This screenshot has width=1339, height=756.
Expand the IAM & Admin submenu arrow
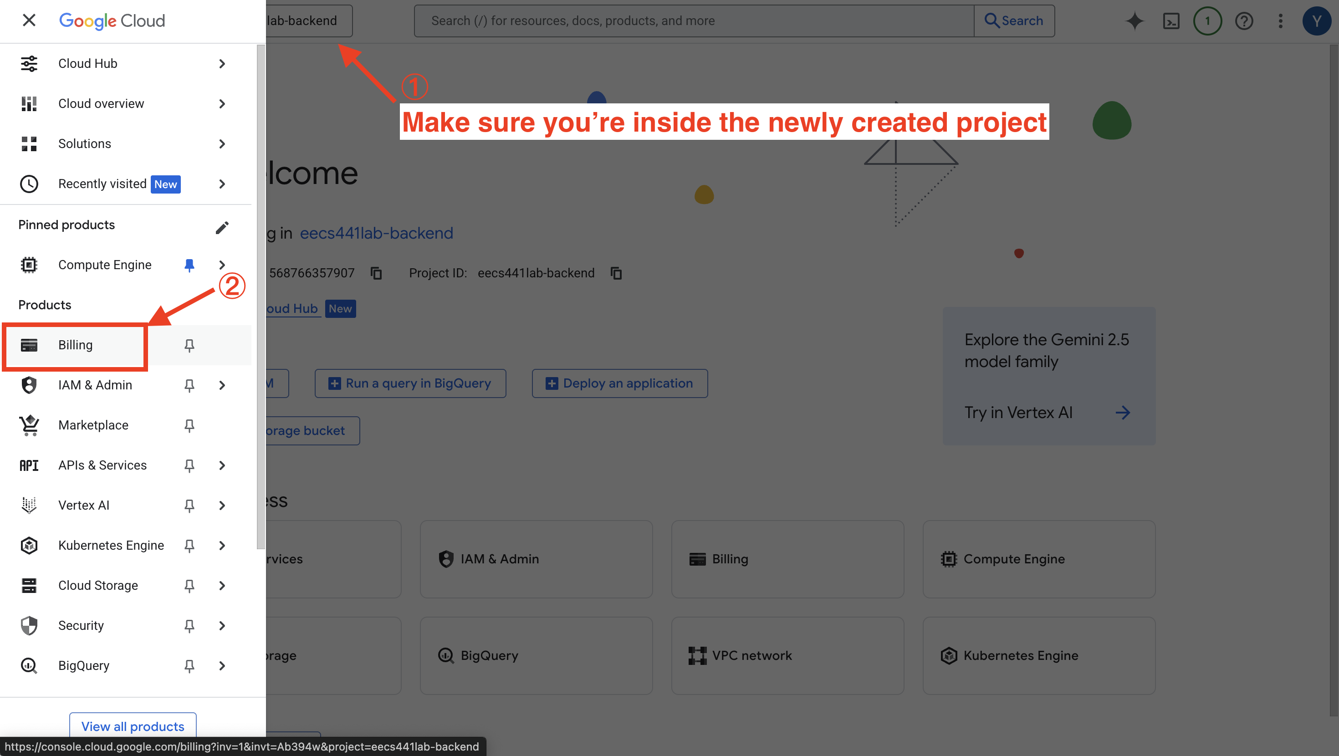222,385
